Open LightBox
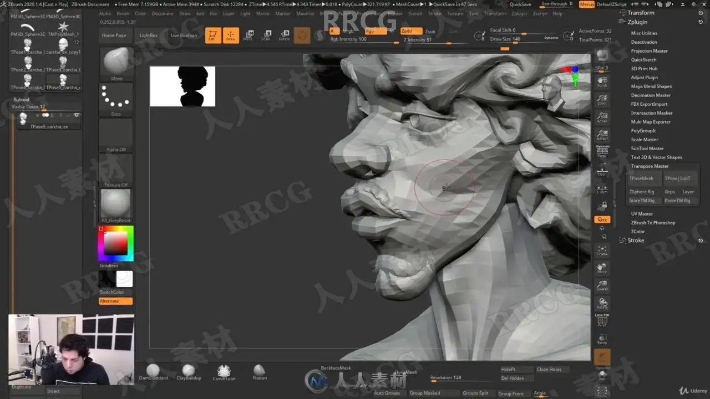The height and width of the screenshot is (399, 710). (149, 35)
